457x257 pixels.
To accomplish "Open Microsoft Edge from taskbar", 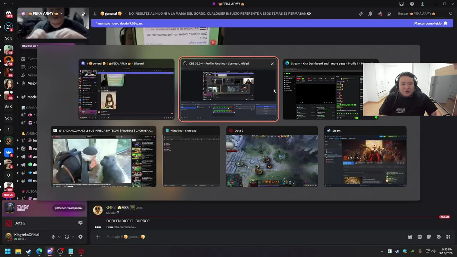I will click(39, 251).
